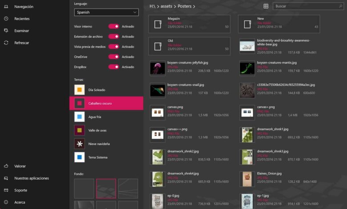Click the Soporte envelope icon
This screenshot has height=209, width=347.
6,190
